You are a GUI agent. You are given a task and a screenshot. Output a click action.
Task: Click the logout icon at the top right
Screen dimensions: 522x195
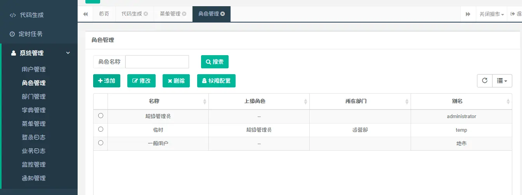click(x=513, y=14)
